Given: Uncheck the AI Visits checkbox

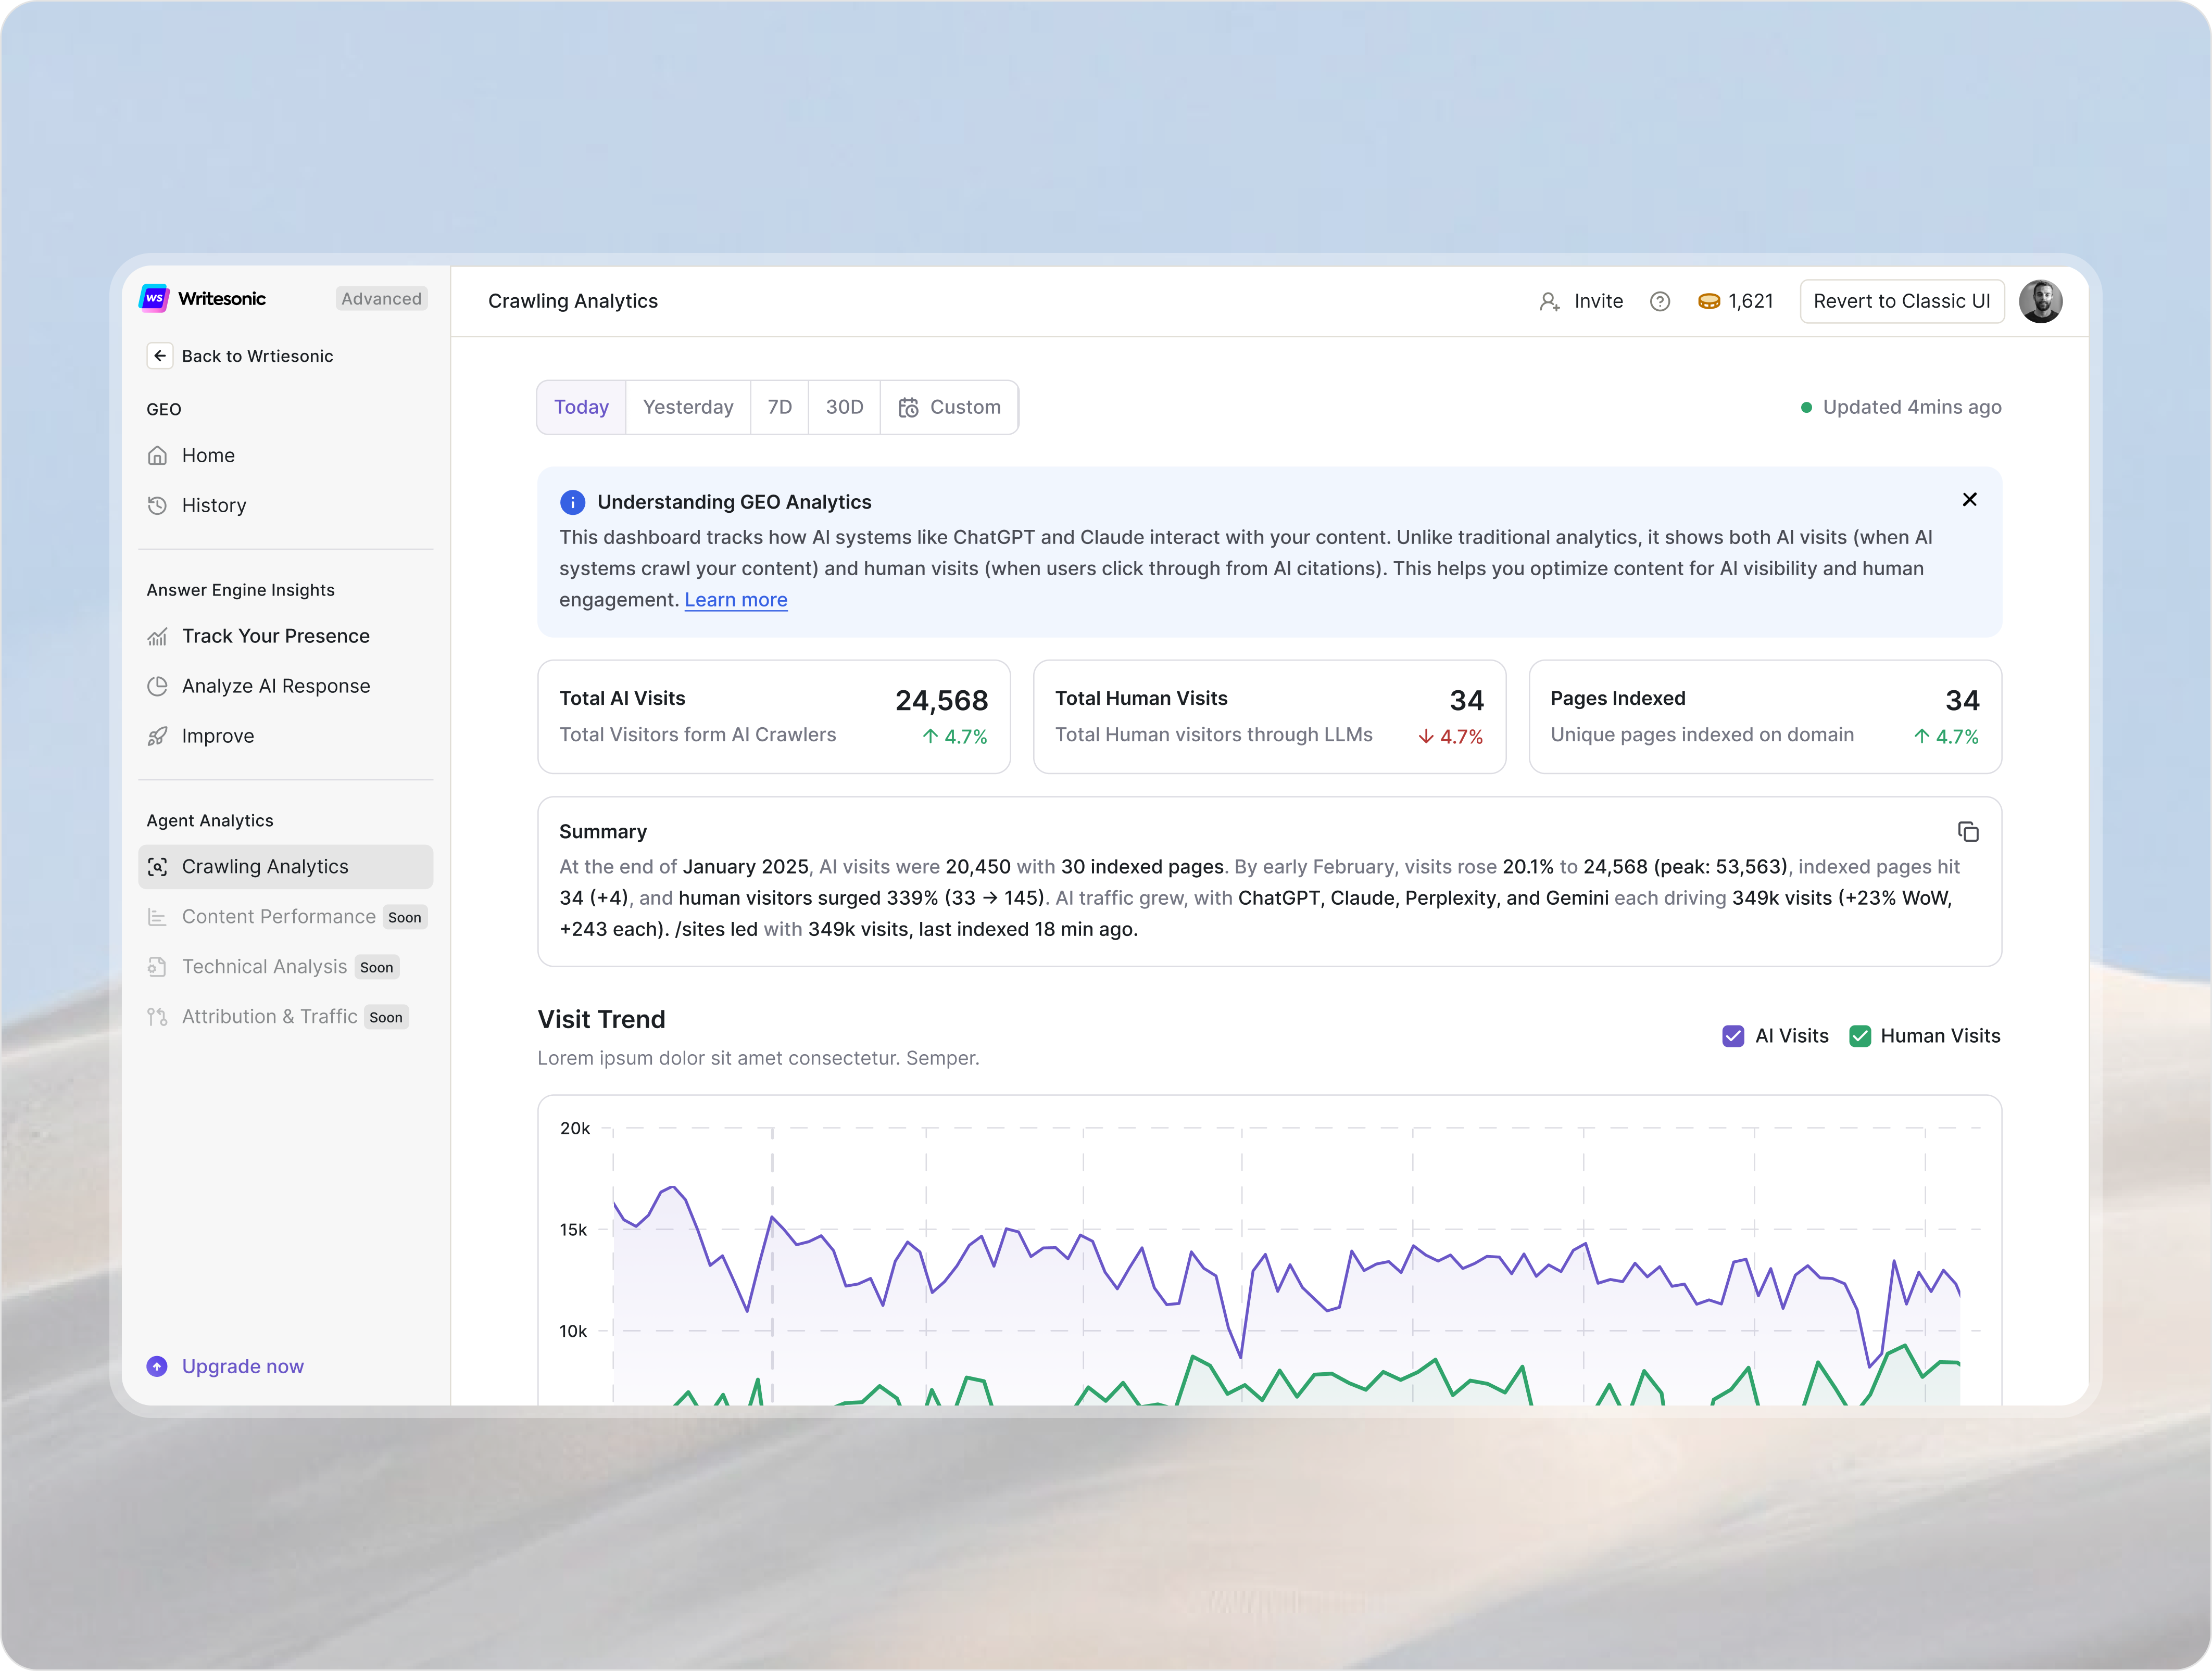Looking at the screenshot, I should click(x=1733, y=1036).
